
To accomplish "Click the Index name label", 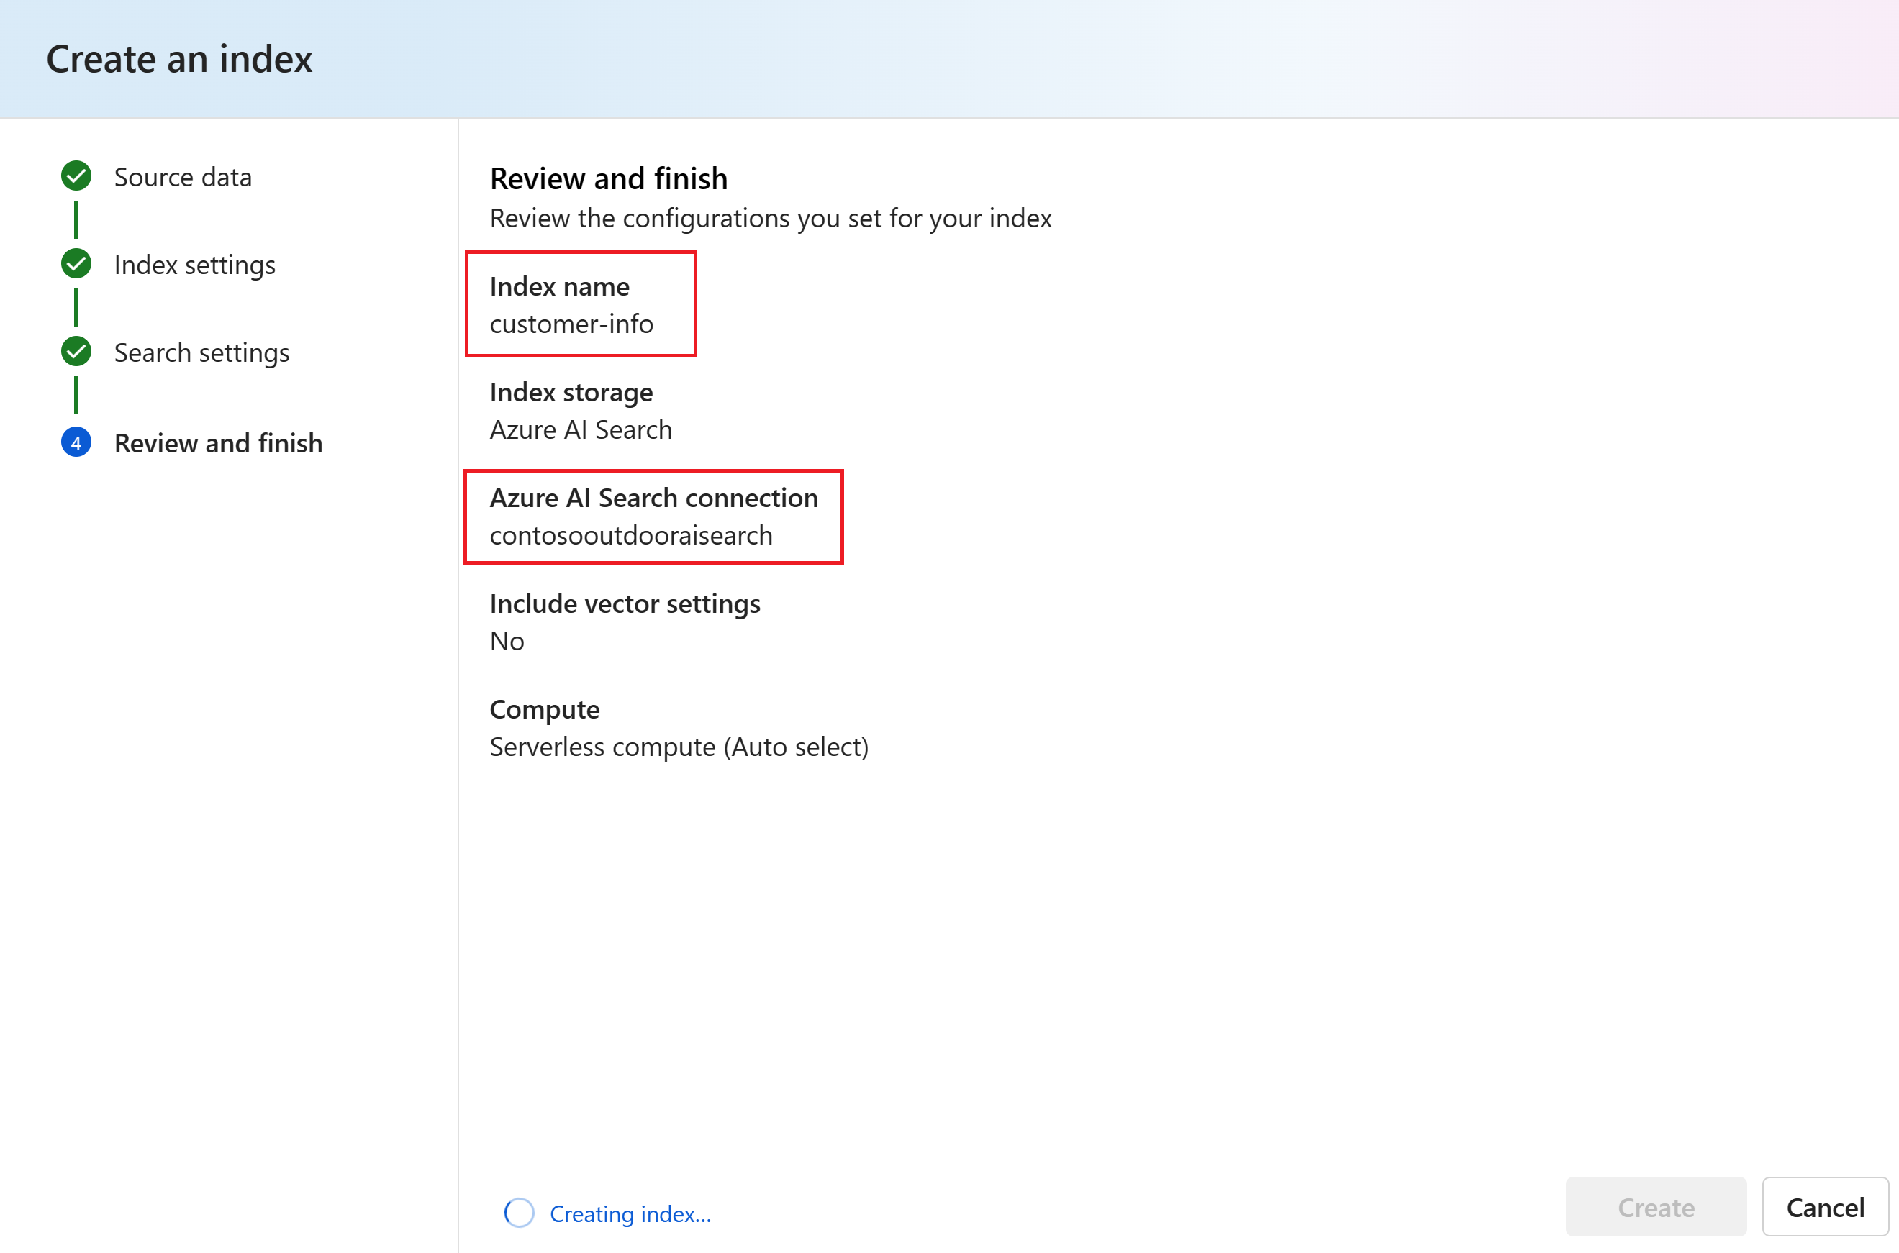I will pyautogui.click(x=559, y=286).
